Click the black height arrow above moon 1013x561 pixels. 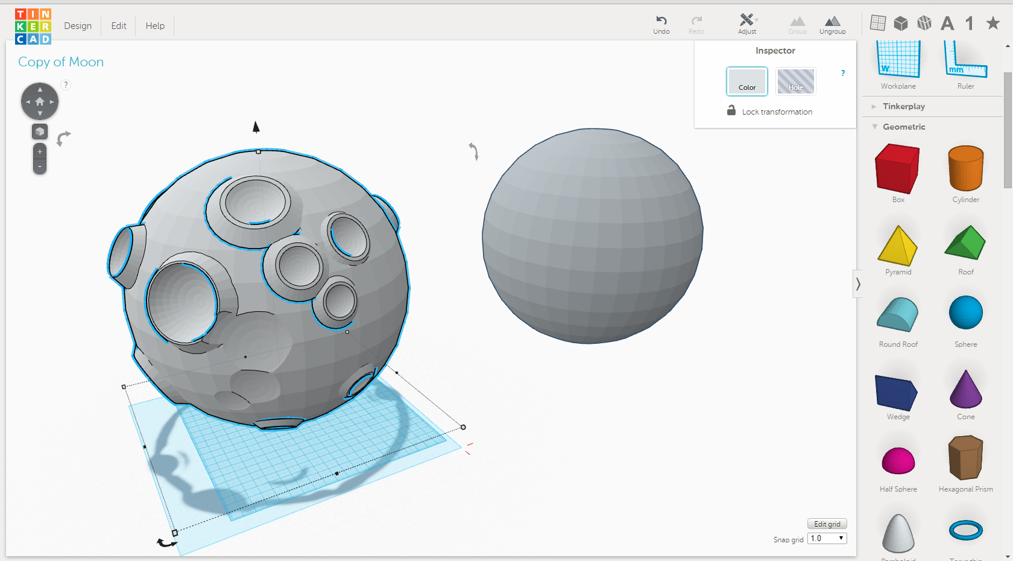256,127
